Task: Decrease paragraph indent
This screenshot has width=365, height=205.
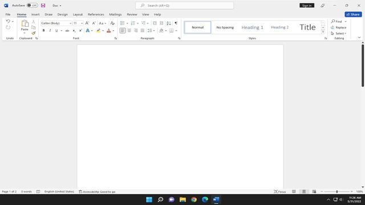Action: [x=155, y=23]
